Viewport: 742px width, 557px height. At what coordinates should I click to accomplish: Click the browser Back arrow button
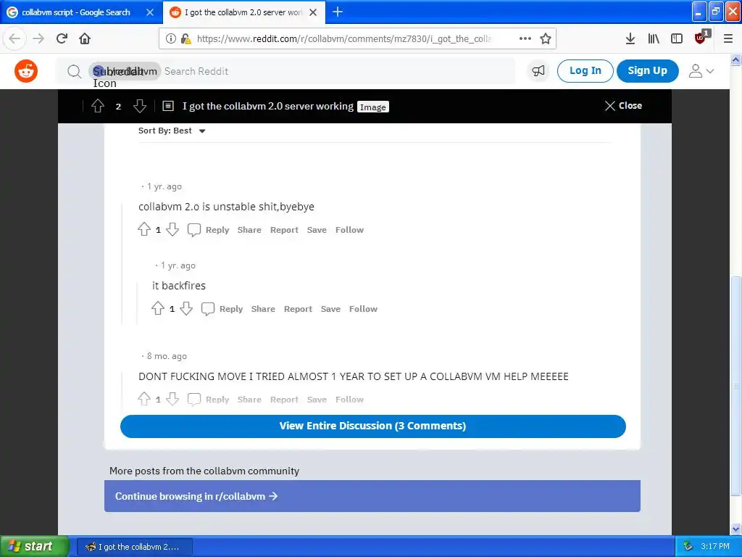coord(14,39)
